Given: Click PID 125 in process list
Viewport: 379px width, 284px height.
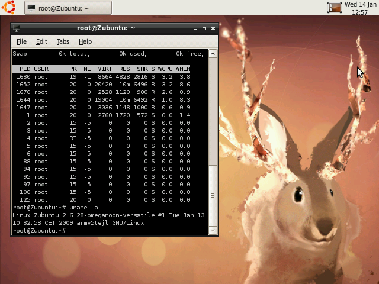Looking at the screenshot, I should (25, 200).
